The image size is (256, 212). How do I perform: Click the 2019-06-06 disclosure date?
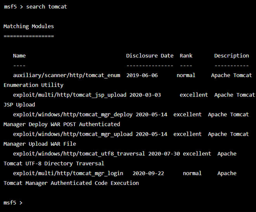(x=142, y=75)
